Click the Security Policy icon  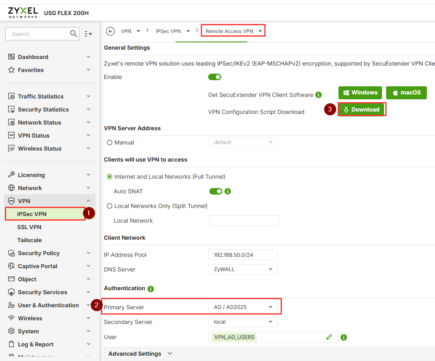[11, 253]
